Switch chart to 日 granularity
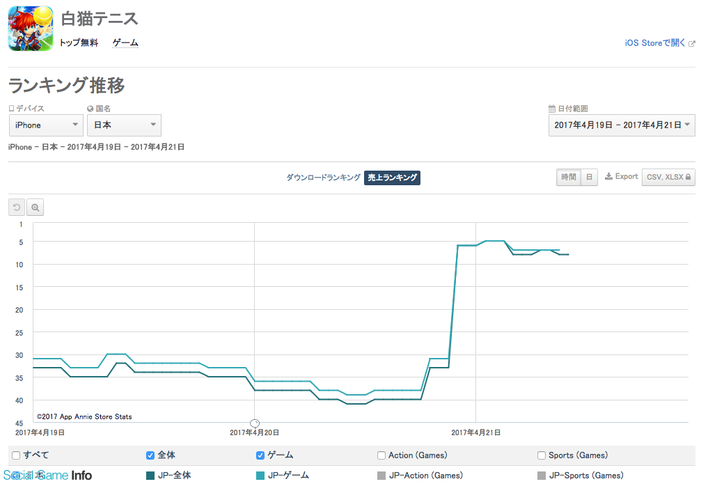The width and height of the screenshot is (701, 484). [x=589, y=177]
